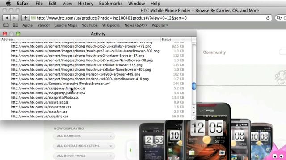Click the Activity list scrollbar thumb
Screen dimensions: 286x160
click(x=194, y=86)
